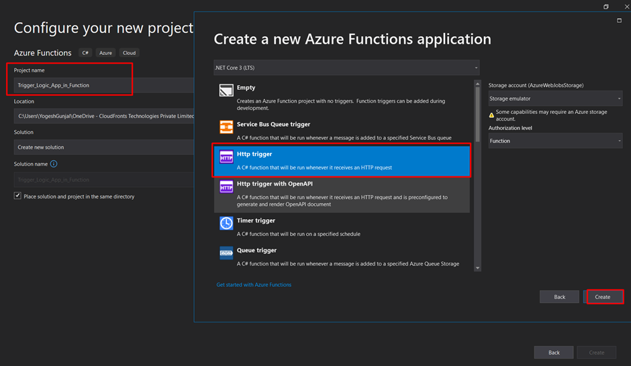Click the Location path field

[x=104, y=116]
